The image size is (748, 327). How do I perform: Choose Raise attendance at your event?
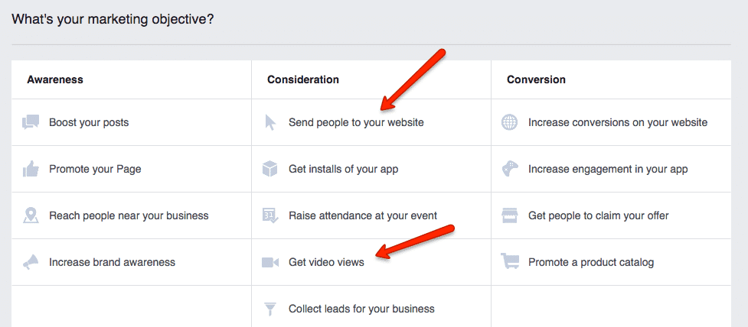pyautogui.click(x=363, y=215)
